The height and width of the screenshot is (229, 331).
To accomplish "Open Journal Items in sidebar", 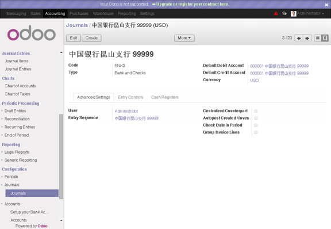I will point(17,61).
